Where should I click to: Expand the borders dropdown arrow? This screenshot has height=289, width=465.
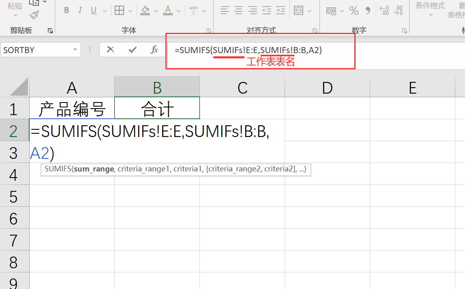click(x=130, y=11)
